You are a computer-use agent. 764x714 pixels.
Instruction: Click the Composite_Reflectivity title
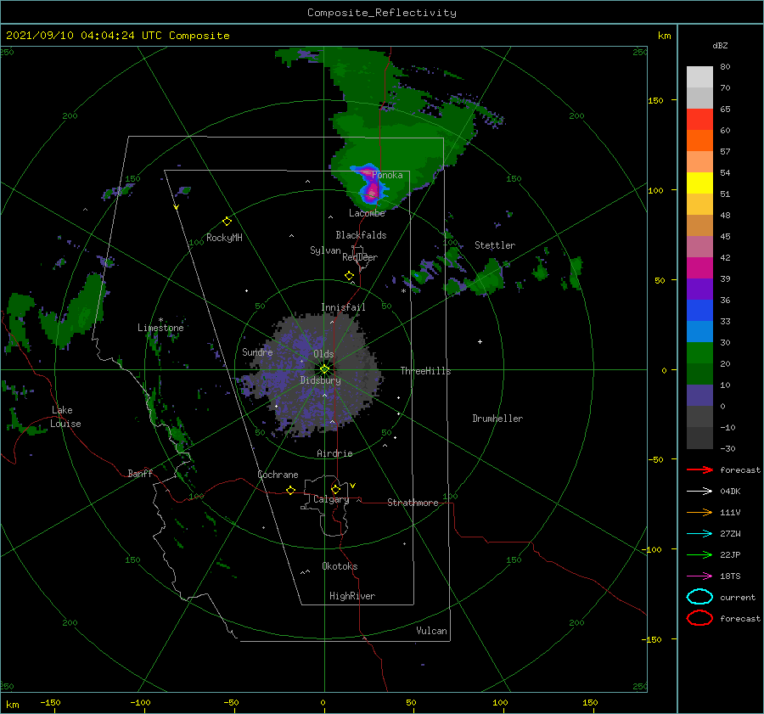[x=381, y=13]
